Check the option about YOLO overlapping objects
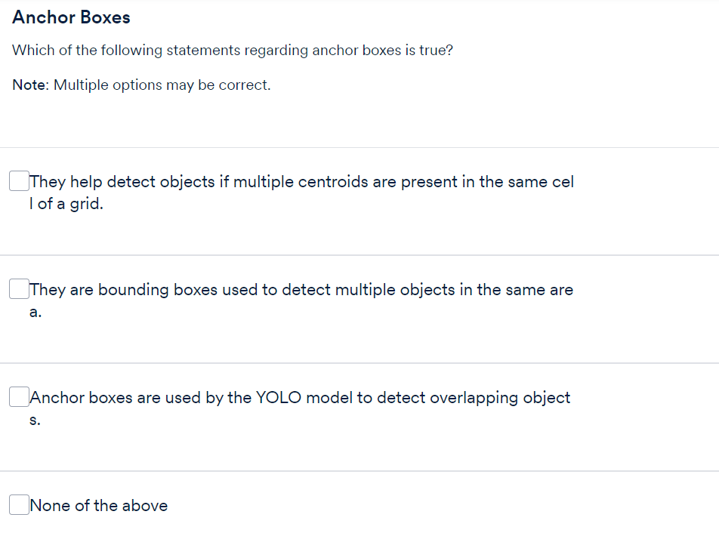 coord(18,396)
